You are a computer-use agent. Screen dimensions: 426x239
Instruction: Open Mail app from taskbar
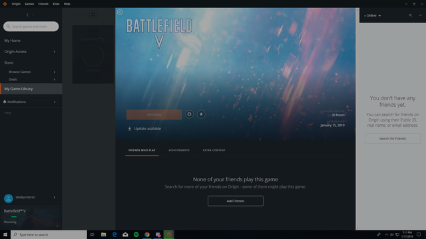[x=125, y=234]
